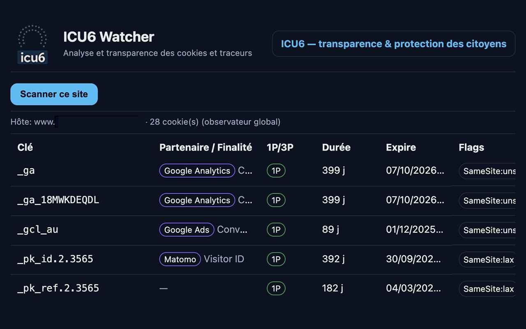
Task: Select the Durée column header
Action: [x=336, y=147]
